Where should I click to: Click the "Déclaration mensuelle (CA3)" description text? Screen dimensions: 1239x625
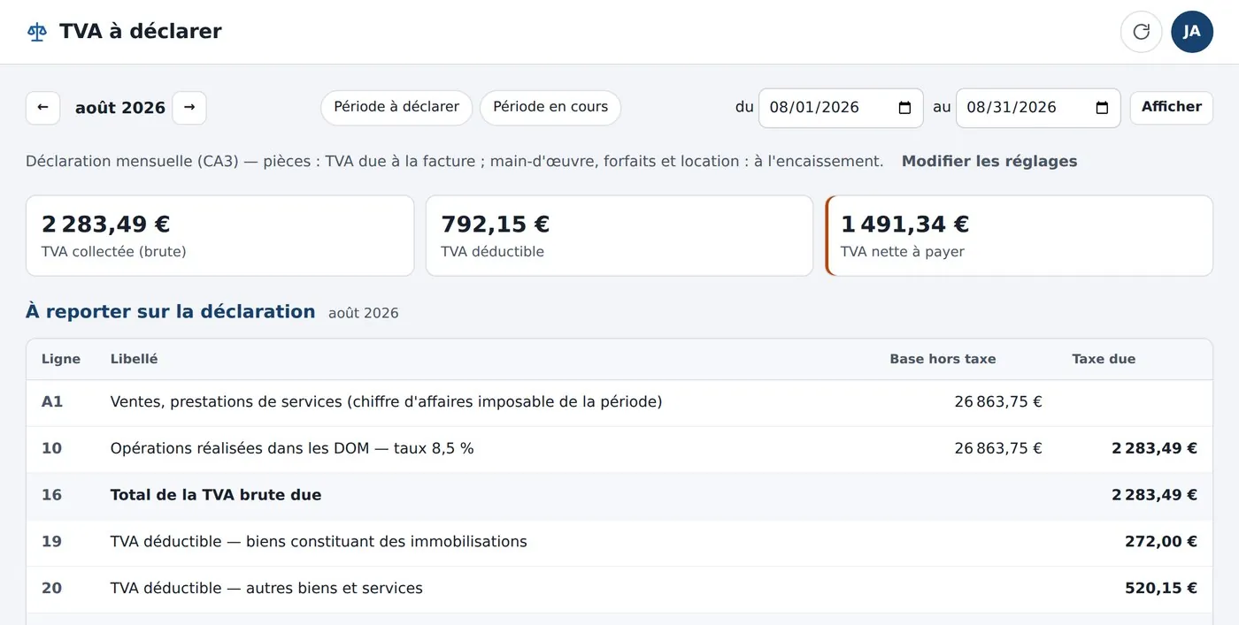[455, 162]
